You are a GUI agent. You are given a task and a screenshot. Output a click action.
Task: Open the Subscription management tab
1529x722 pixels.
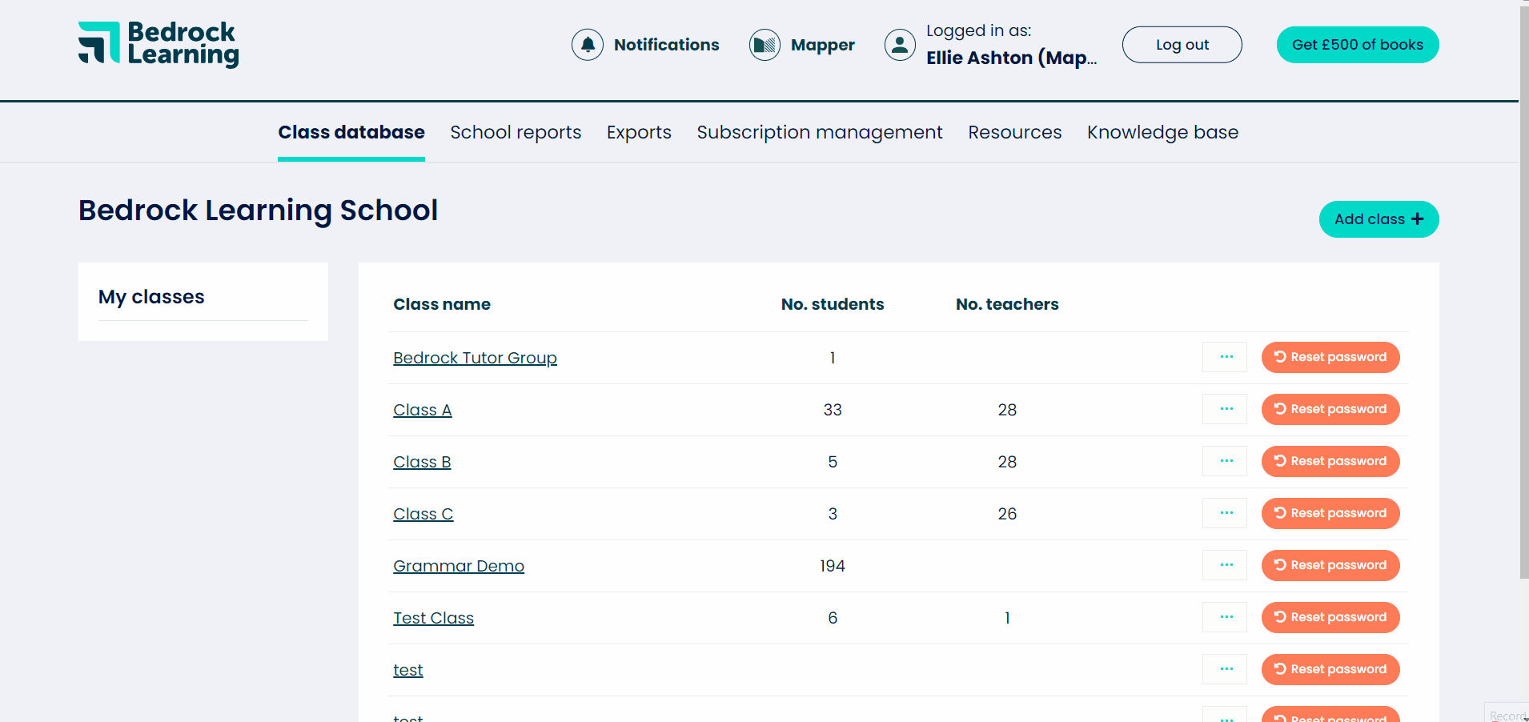[x=819, y=132]
